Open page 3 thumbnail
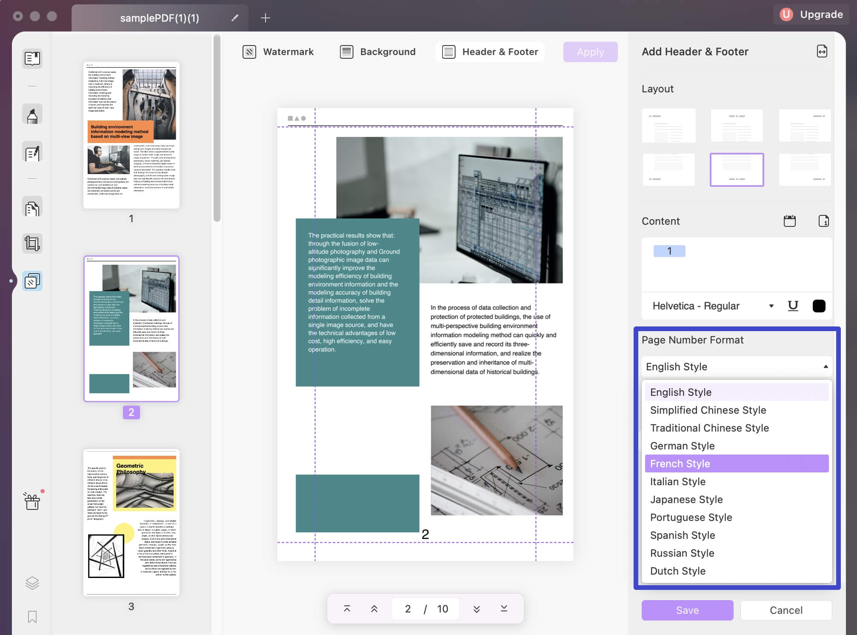This screenshot has height=635, width=857. pyautogui.click(x=131, y=523)
